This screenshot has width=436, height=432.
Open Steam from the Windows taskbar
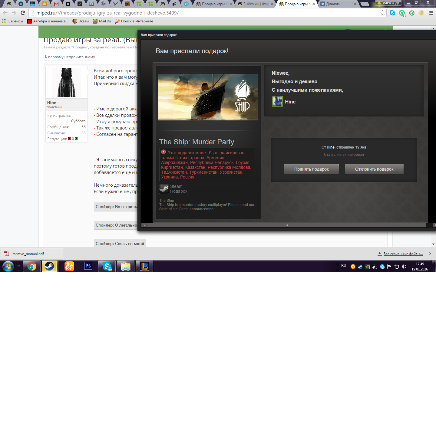click(x=49, y=266)
